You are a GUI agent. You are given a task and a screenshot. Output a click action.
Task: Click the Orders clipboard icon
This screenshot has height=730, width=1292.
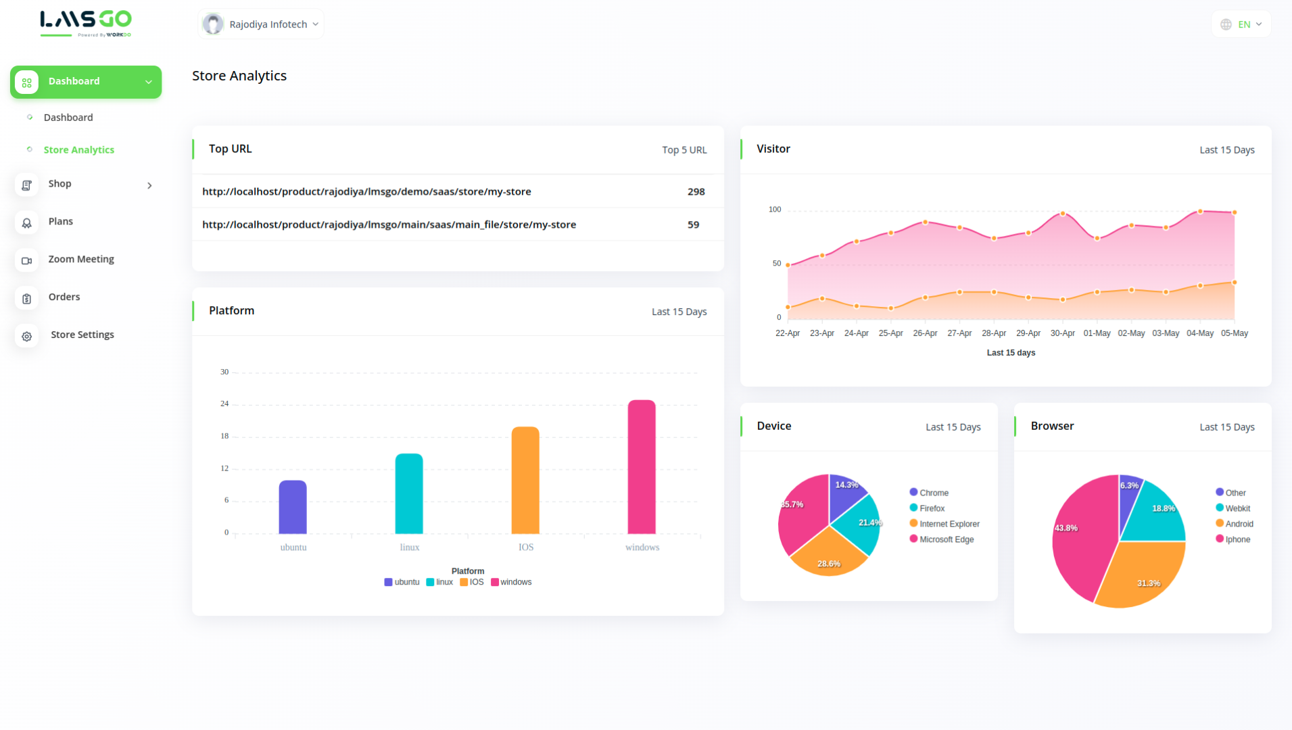(27, 299)
